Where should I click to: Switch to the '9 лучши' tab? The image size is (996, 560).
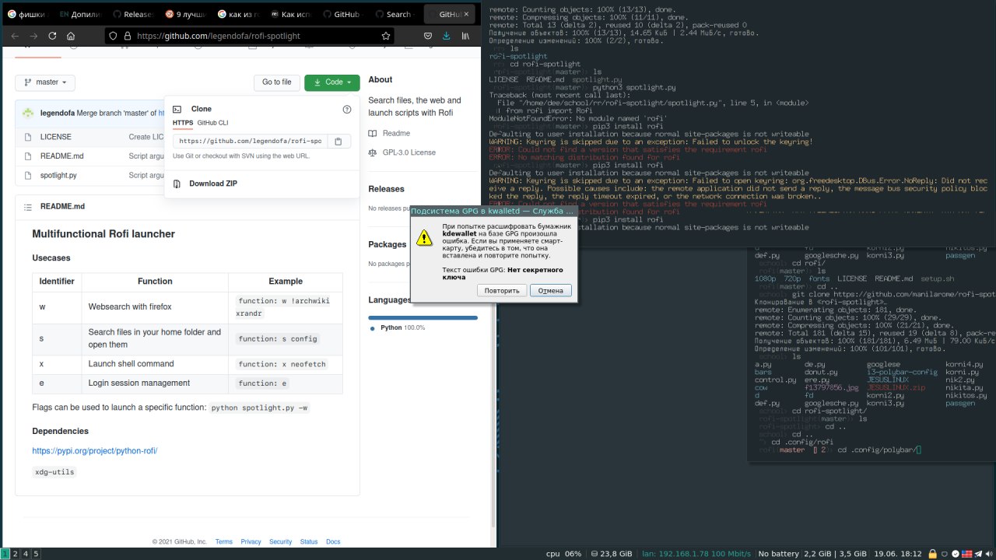[x=186, y=14]
